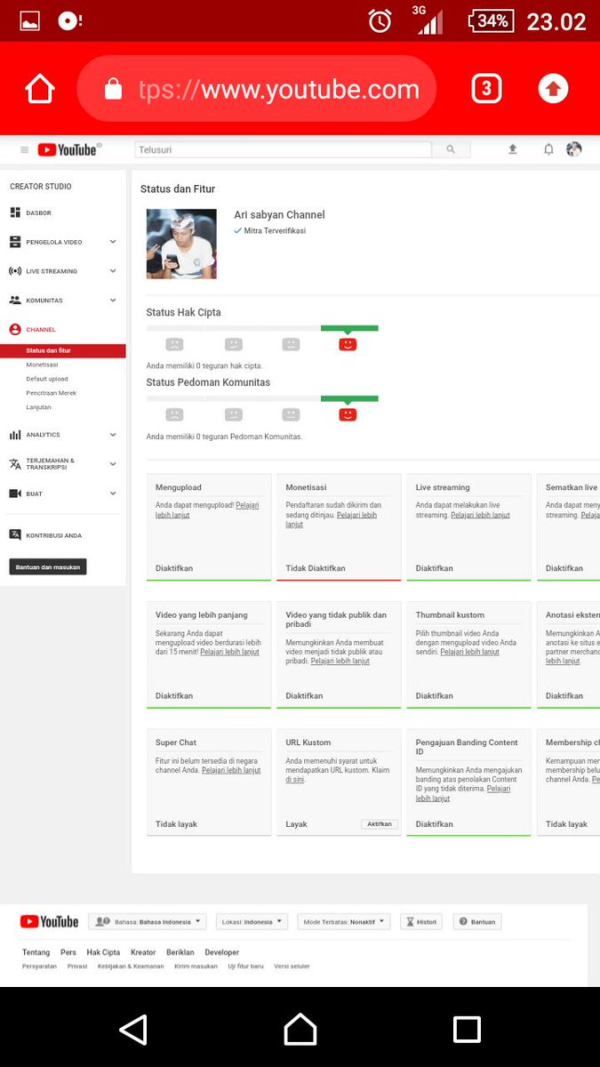The height and width of the screenshot is (1067, 600).
Task: Click the Histori footer button
Action: (420, 922)
